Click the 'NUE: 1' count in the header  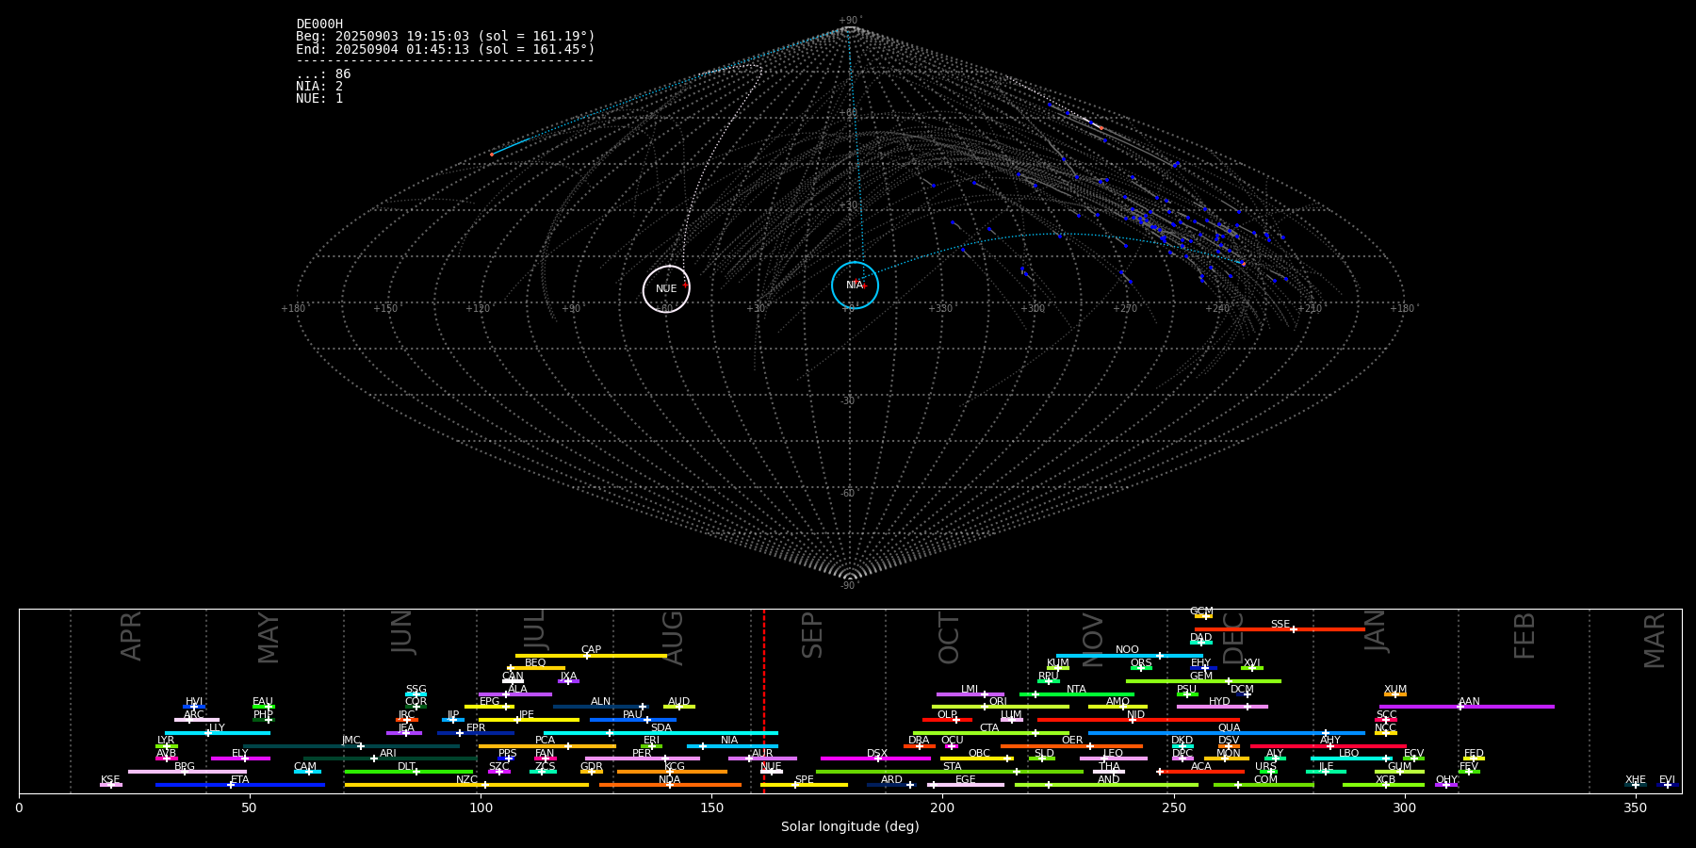319,98
